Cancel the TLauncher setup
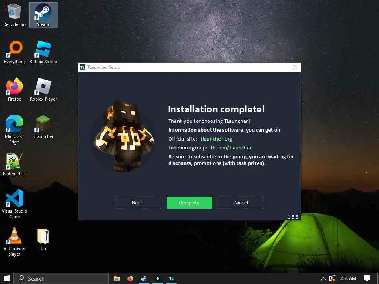379x284 pixels. point(241,203)
